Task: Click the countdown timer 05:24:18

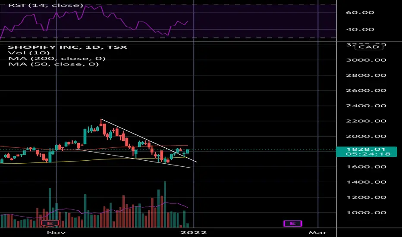Action: [368, 154]
